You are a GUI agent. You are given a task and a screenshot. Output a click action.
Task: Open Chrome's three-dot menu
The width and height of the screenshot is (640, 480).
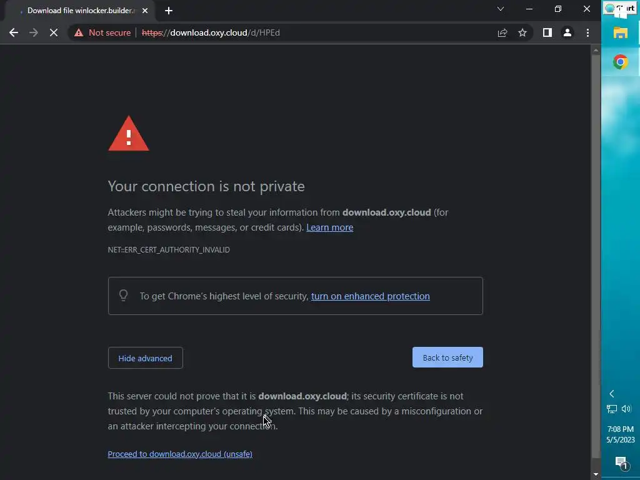pos(587,32)
